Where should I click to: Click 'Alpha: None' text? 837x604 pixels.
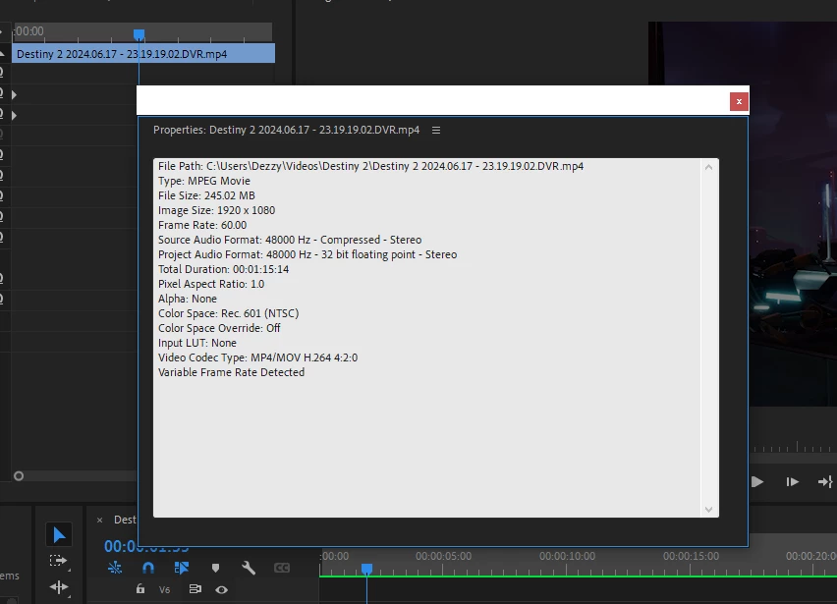(188, 299)
